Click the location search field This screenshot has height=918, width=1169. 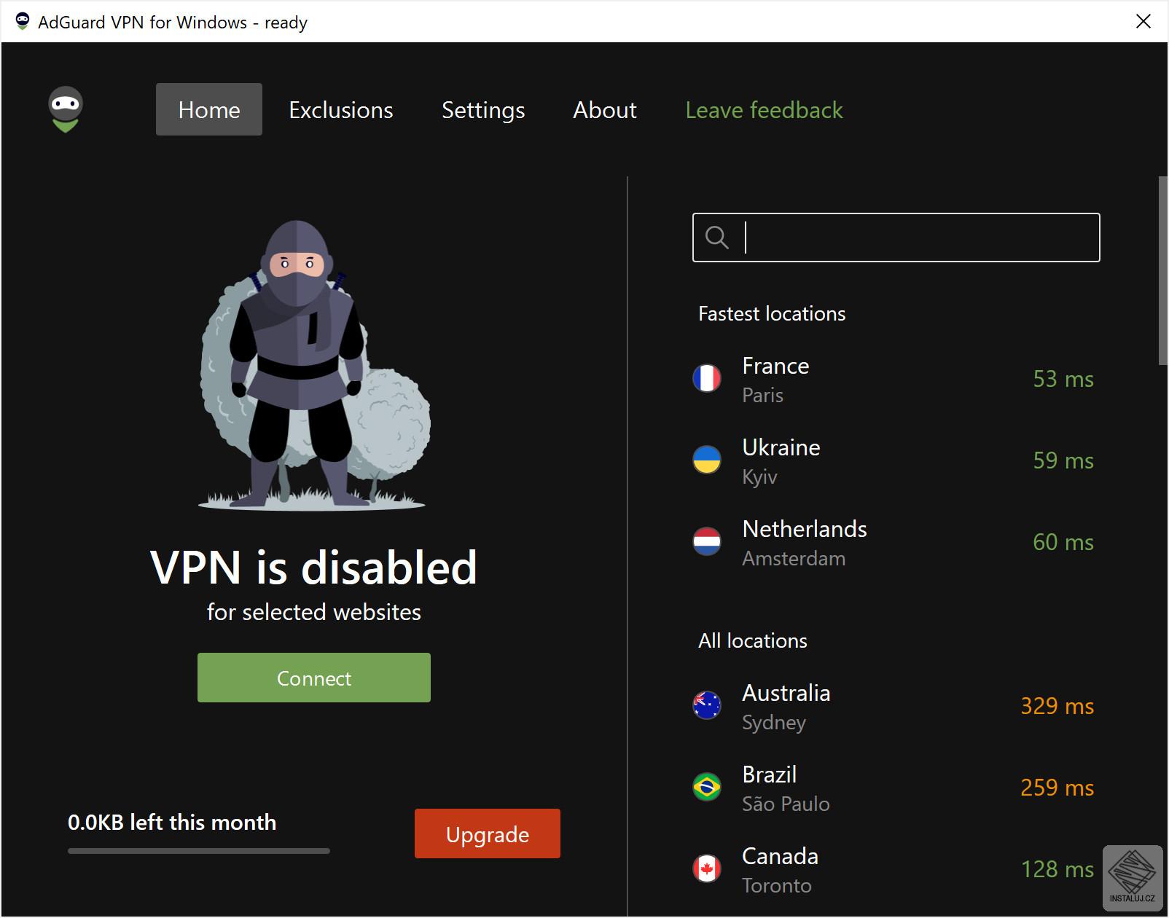(x=896, y=238)
